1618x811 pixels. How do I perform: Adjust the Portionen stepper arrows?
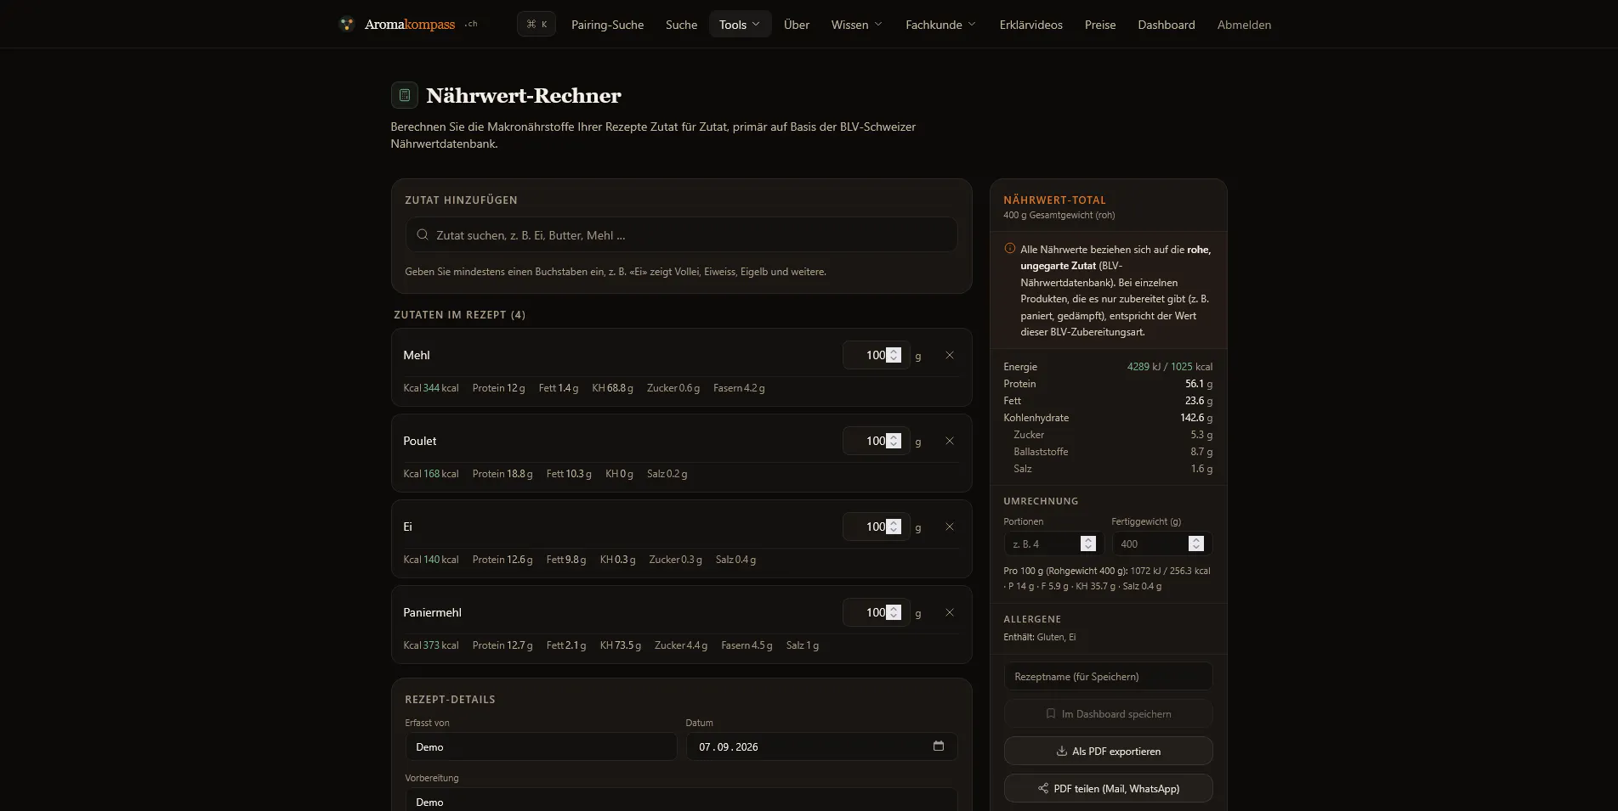click(x=1088, y=543)
